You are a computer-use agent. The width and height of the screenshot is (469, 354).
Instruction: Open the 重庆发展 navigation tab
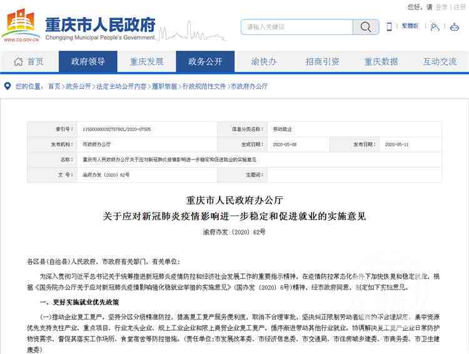pyautogui.click(x=146, y=62)
